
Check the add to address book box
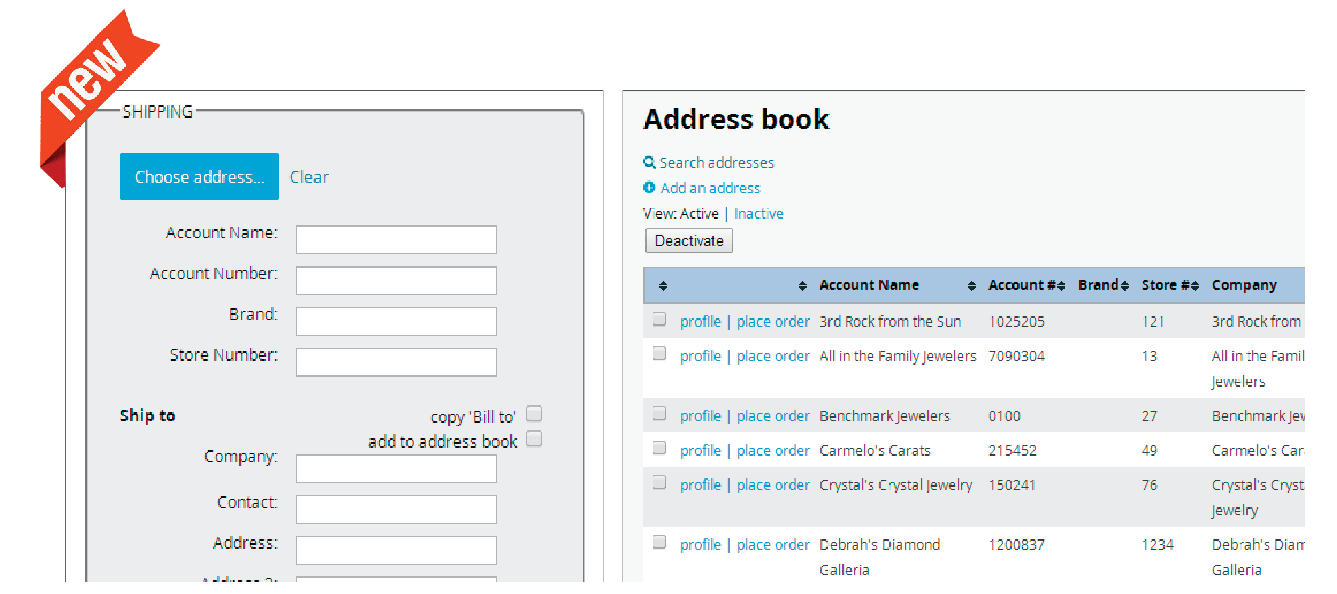pos(534,439)
